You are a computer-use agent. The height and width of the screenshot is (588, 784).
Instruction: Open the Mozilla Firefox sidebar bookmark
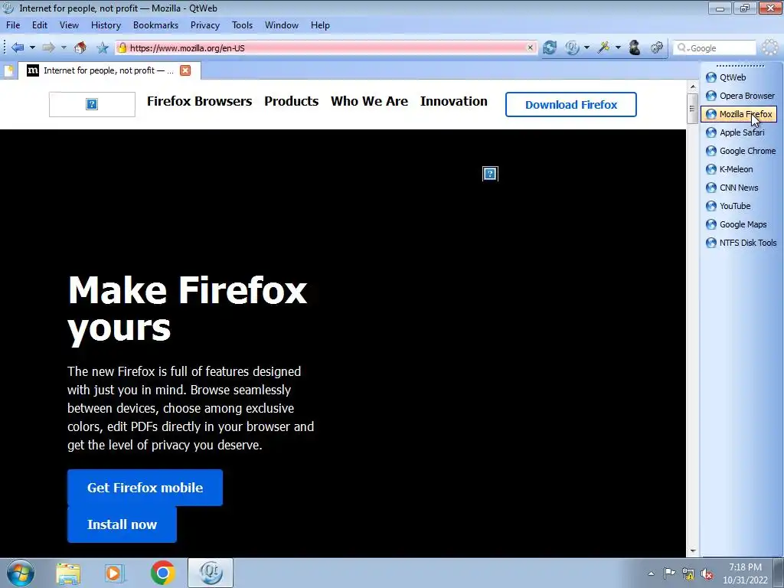point(740,114)
